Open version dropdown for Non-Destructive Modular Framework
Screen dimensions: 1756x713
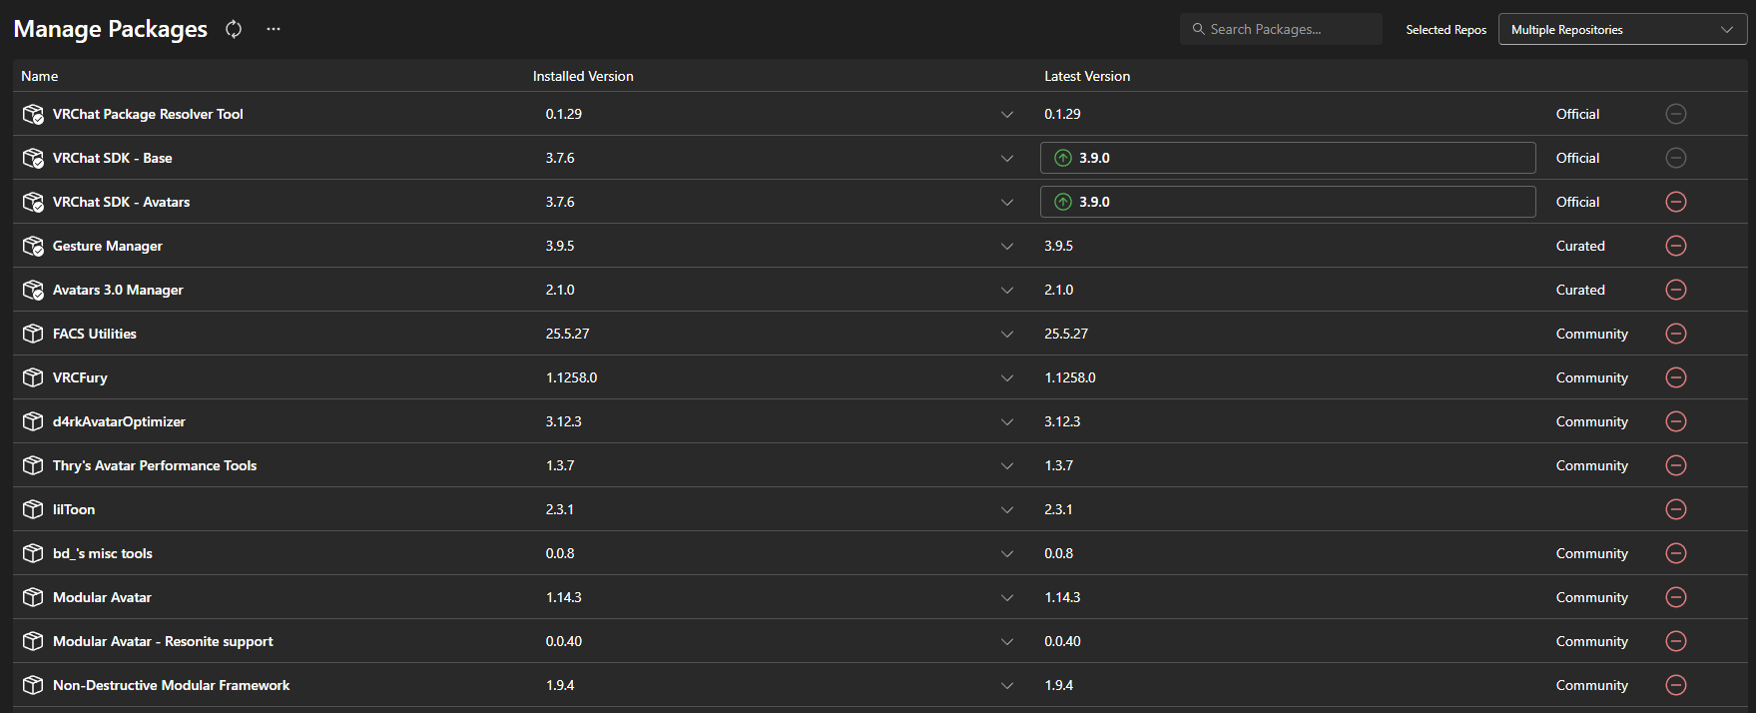pyautogui.click(x=1007, y=686)
